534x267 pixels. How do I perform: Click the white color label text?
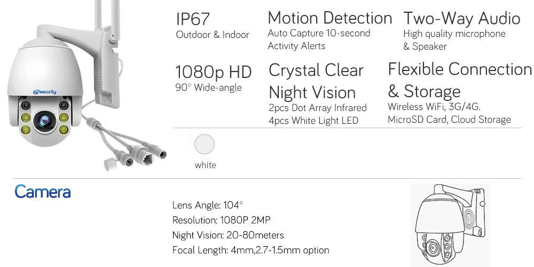click(205, 165)
